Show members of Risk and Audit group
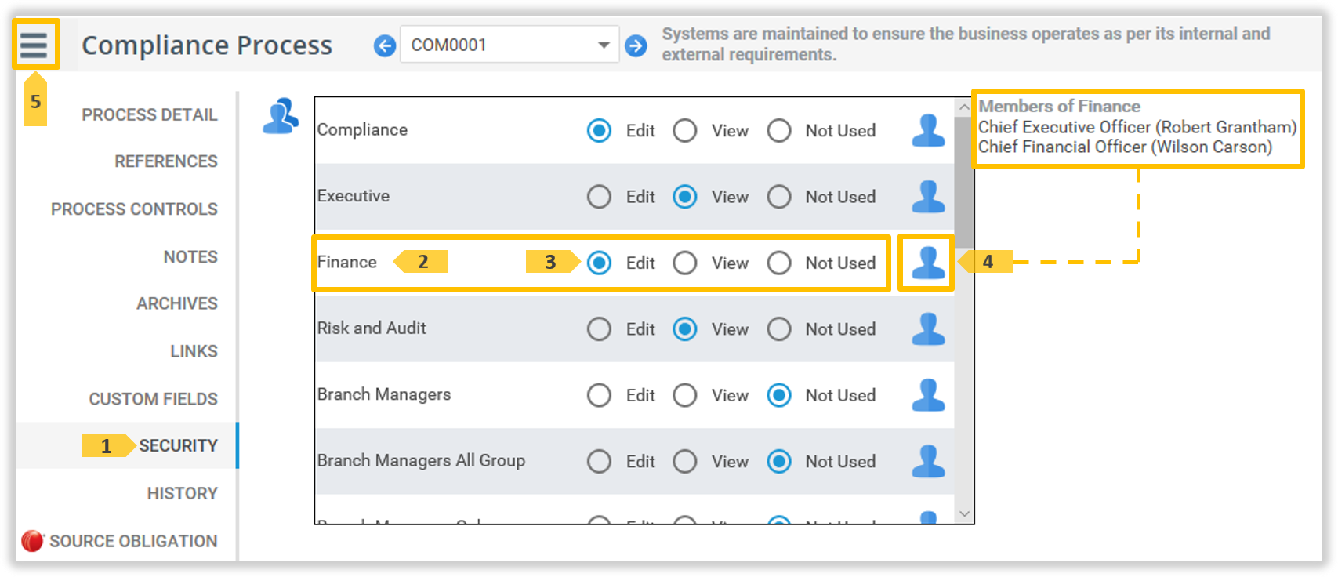The height and width of the screenshot is (577, 1338). tap(928, 328)
